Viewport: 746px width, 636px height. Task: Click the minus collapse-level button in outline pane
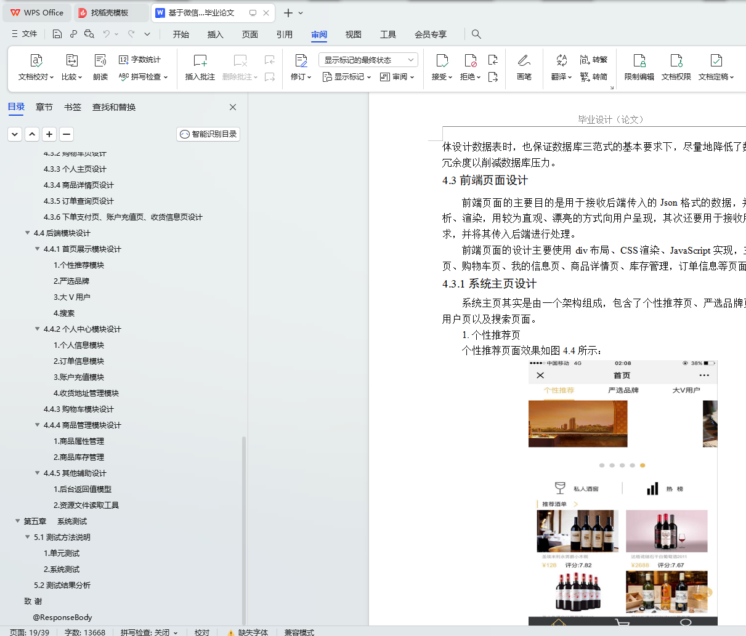click(67, 134)
